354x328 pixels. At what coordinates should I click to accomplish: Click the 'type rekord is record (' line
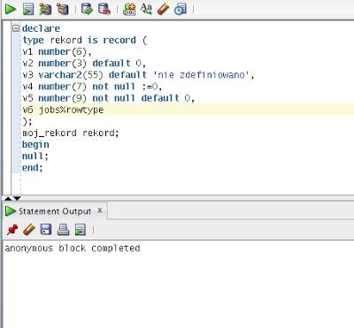(85, 40)
